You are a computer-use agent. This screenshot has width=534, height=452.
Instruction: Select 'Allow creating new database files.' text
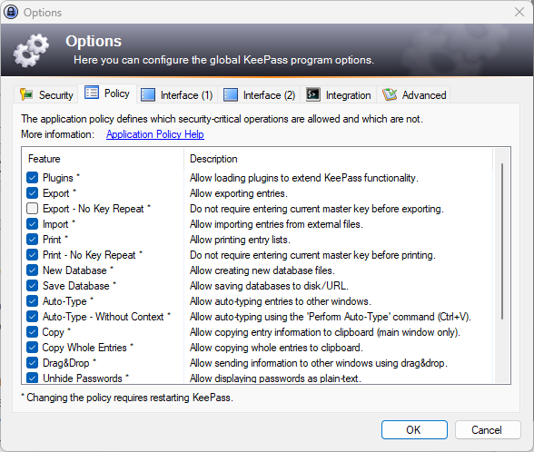262,270
